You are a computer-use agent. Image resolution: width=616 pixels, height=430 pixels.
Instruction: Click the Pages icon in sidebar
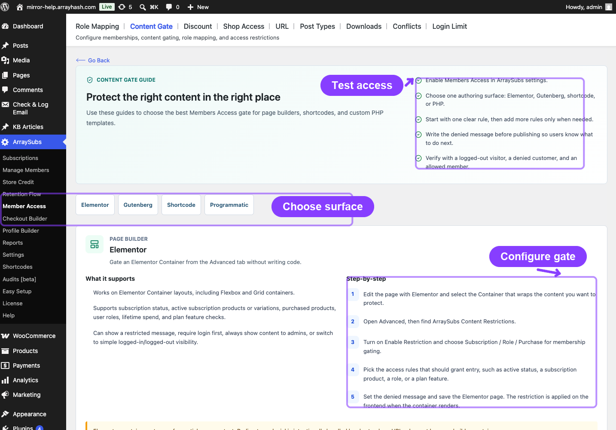coord(5,75)
